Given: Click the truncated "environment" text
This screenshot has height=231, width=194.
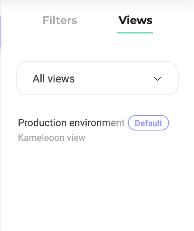Looking at the screenshot, I should click(x=97, y=123).
